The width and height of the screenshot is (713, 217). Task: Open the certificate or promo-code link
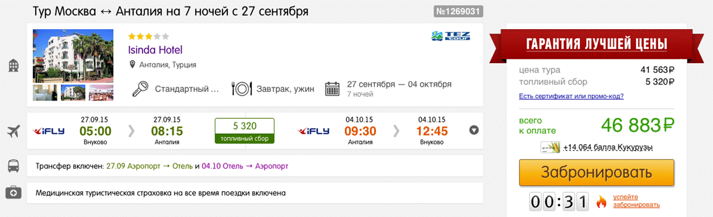click(571, 96)
